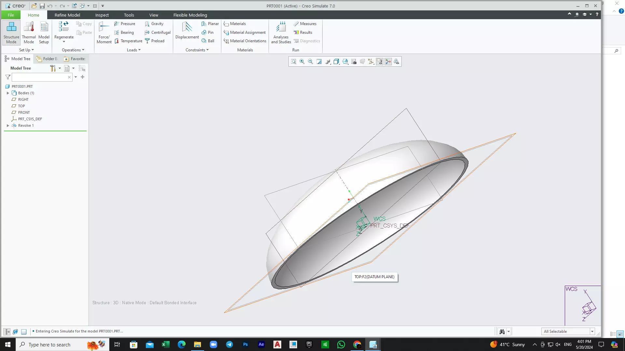Image resolution: width=625 pixels, height=351 pixels.
Task: Open Model Setup
Action: point(44,32)
